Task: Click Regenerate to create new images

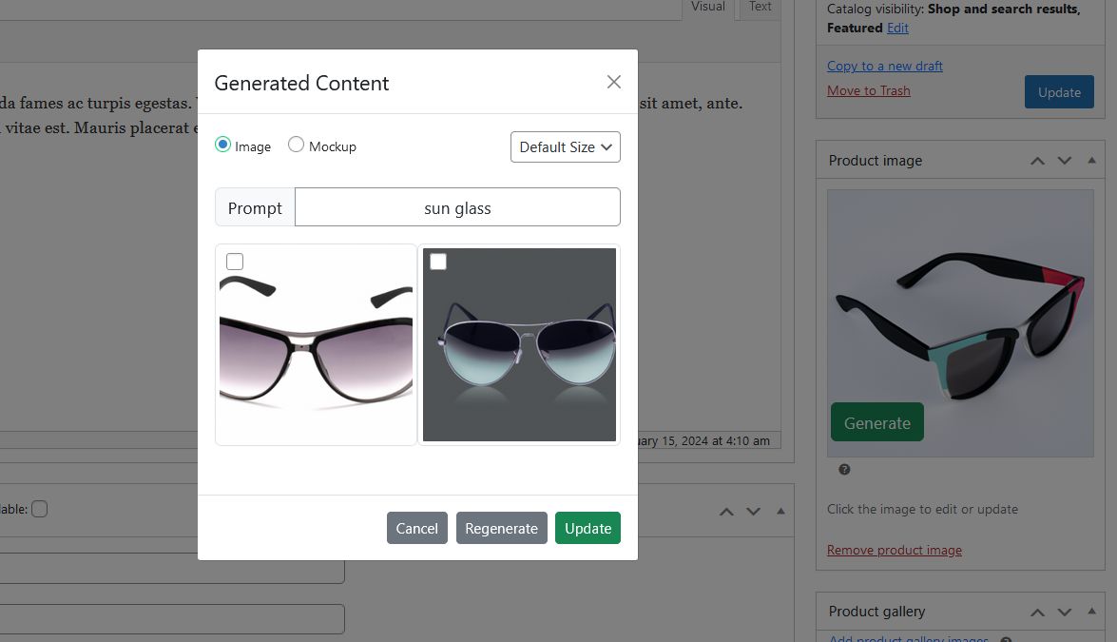Action: [x=501, y=529]
